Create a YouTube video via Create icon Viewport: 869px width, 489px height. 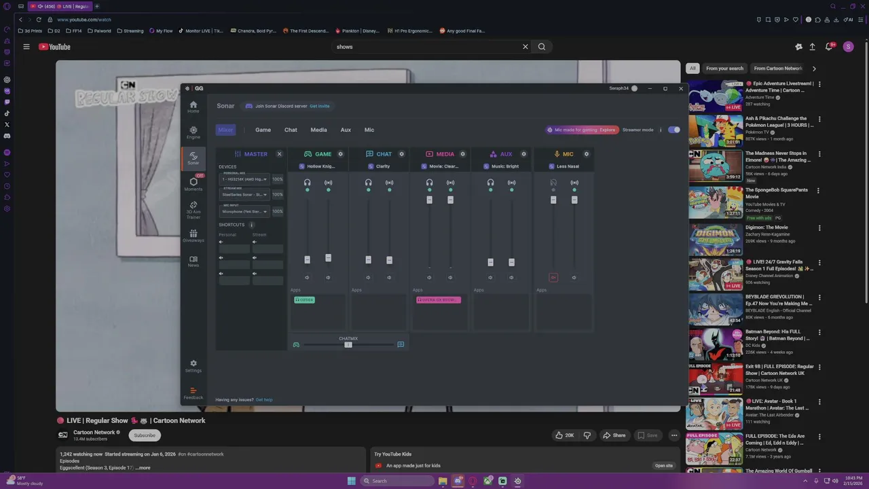pyautogui.click(x=812, y=47)
